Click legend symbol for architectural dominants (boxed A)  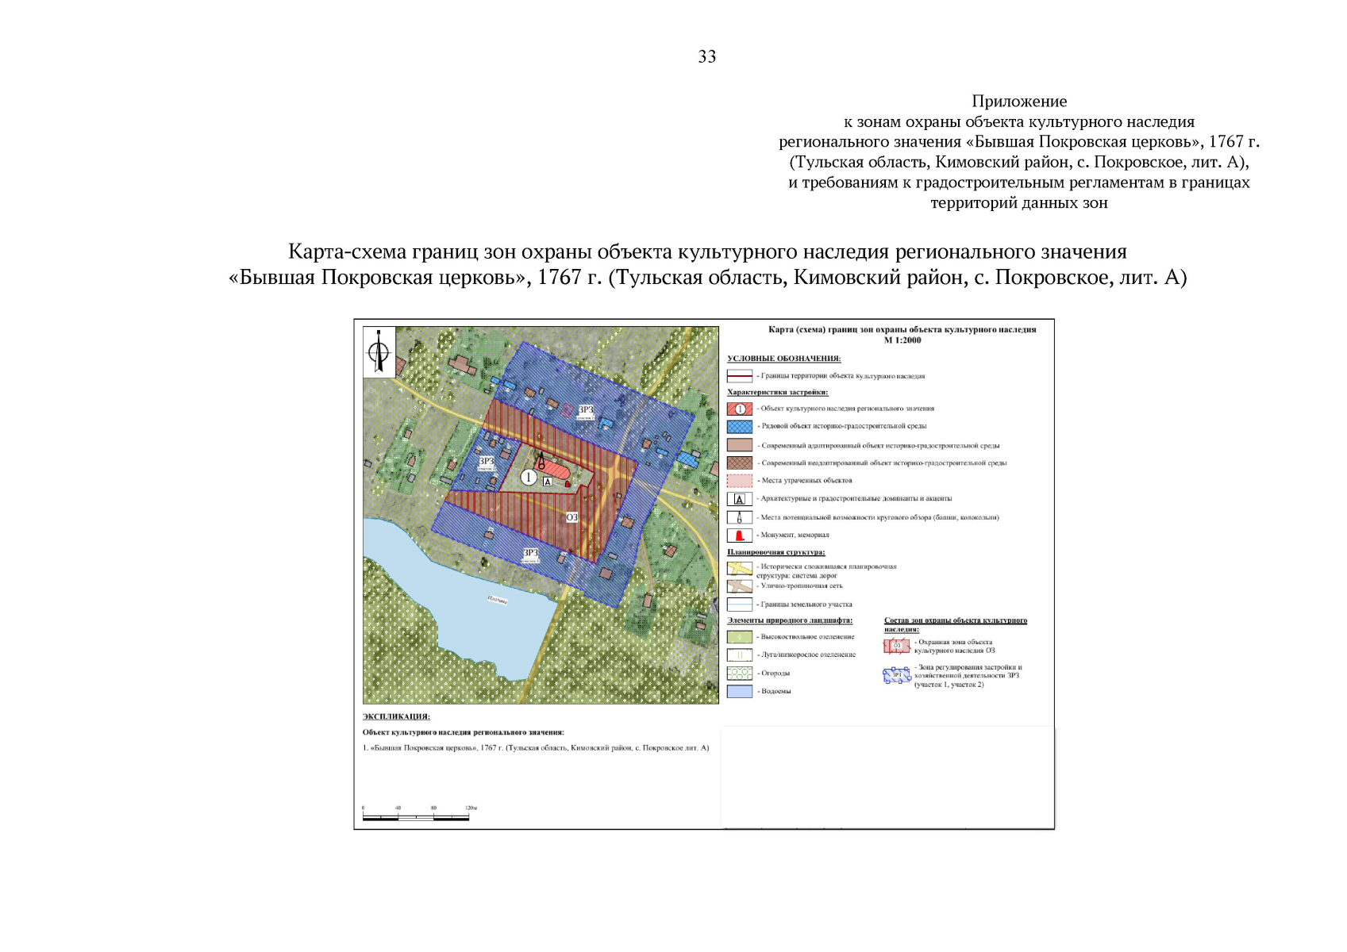740,499
